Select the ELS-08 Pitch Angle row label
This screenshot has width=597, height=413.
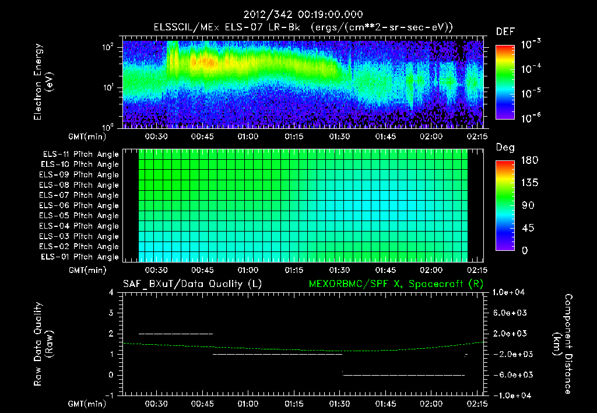point(79,185)
